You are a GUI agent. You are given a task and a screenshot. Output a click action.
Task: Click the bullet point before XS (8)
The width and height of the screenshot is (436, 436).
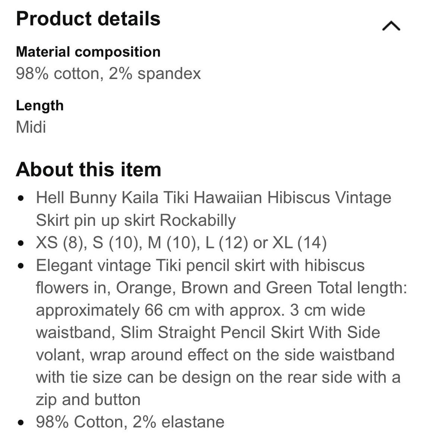(x=21, y=243)
